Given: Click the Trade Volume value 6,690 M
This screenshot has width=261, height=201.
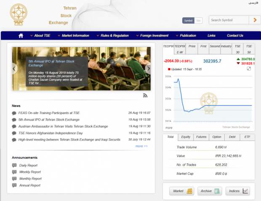Looking at the screenshot, I should click(221, 147).
